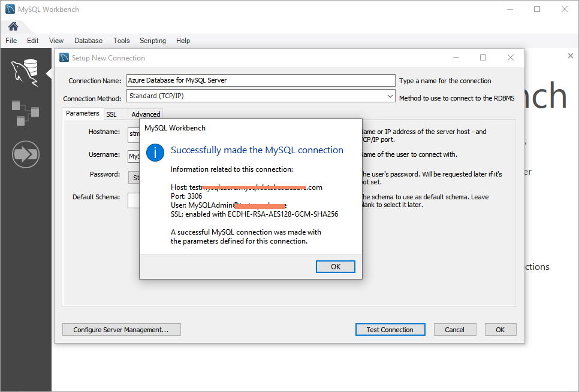Screen dimensions: 579x392
Task: Open the Migration sidebar icon
Action: [25, 154]
